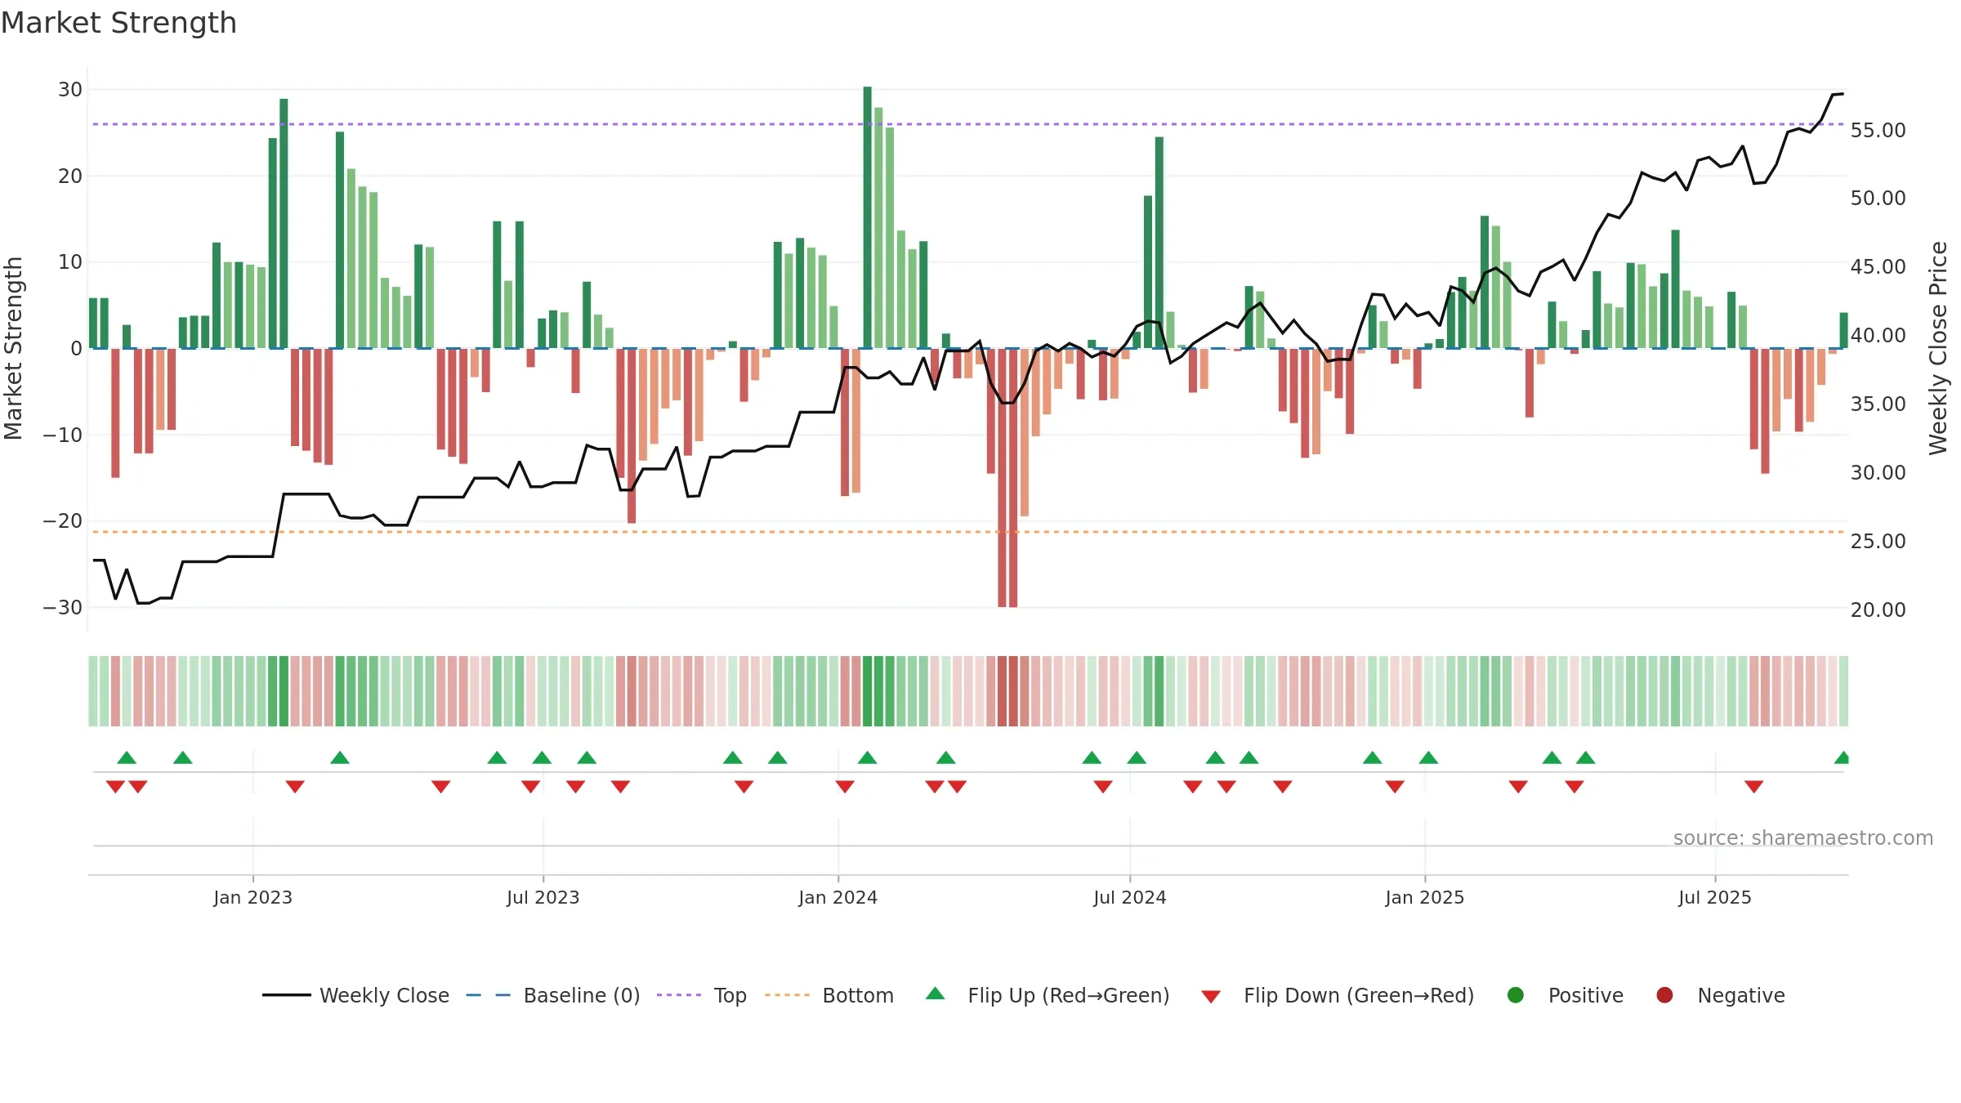Toggle Flip Up (Red→Green) legend entry

pyautogui.click(x=1048, y=995)
